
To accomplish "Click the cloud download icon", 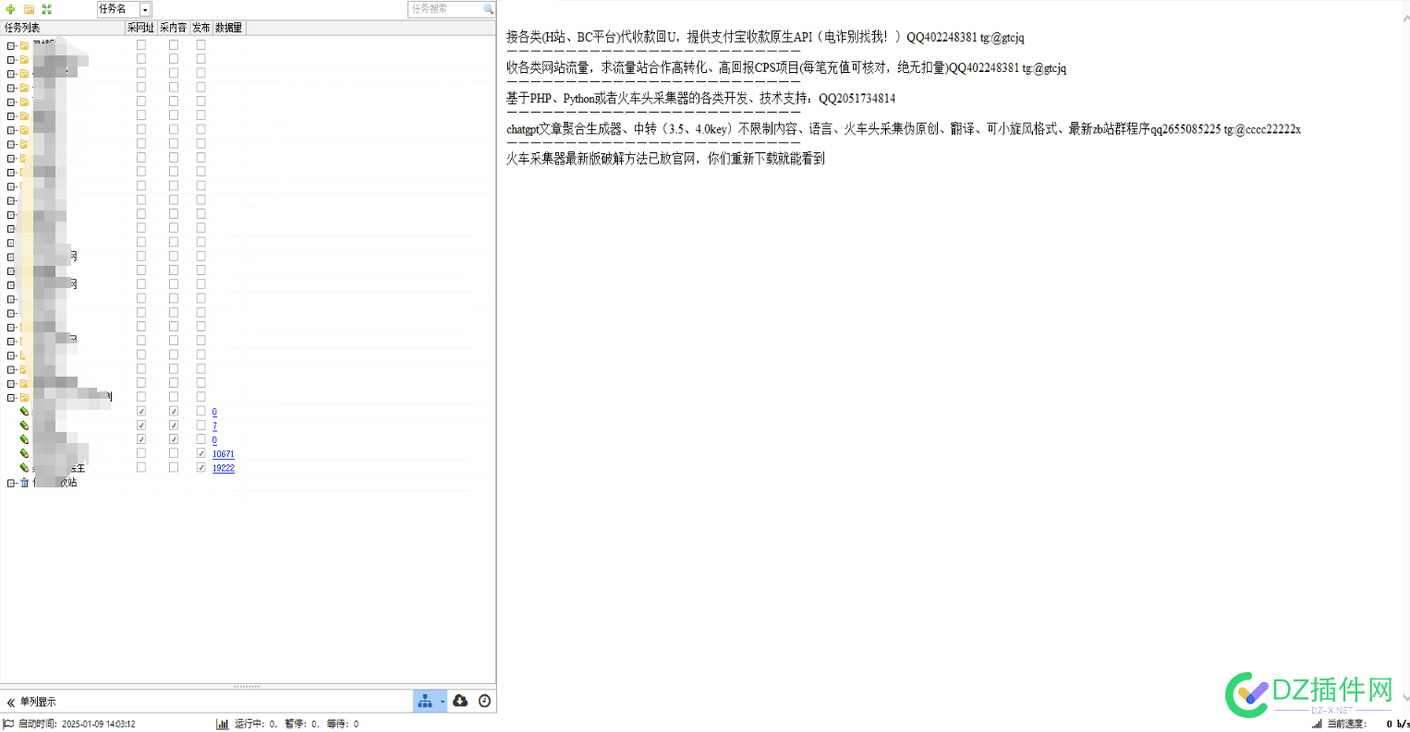I will coord(460,702).
